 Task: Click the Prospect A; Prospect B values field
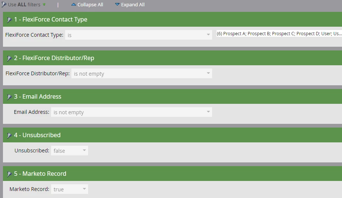[279, 34]
